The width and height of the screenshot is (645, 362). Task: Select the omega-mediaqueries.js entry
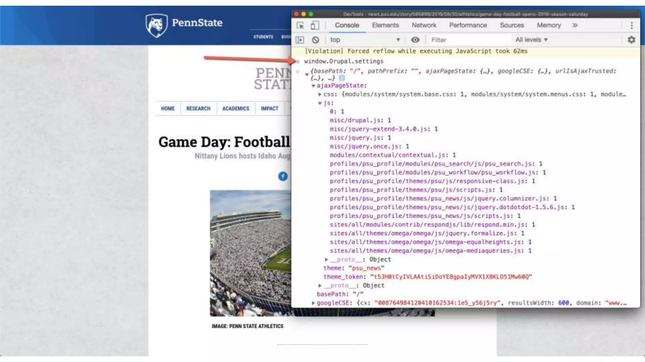coord(431,251)
